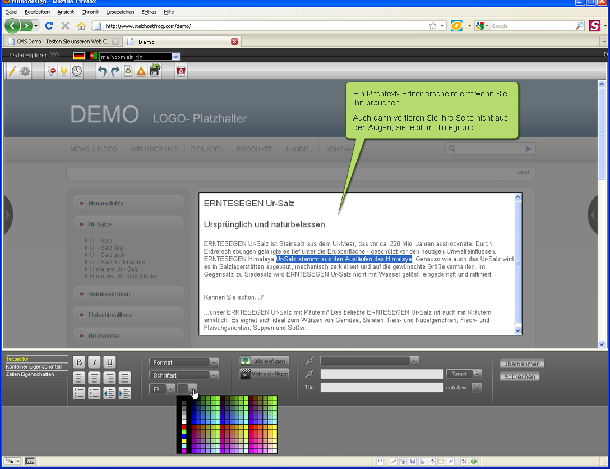Click the Firefox stop loading icon
Viewport: 610px width, 469px height.
66,26
